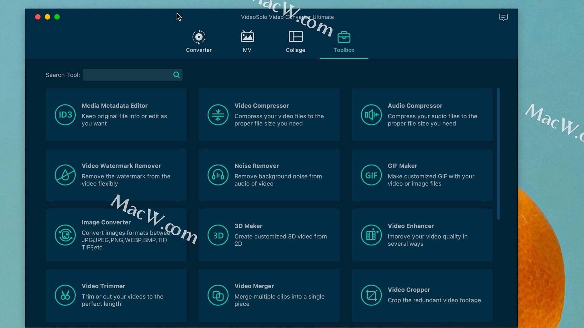
Task: Open Media Metadata Editor title
Action: coord(114,106)
